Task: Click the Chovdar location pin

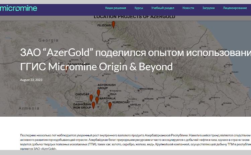Action: point(91,98)
